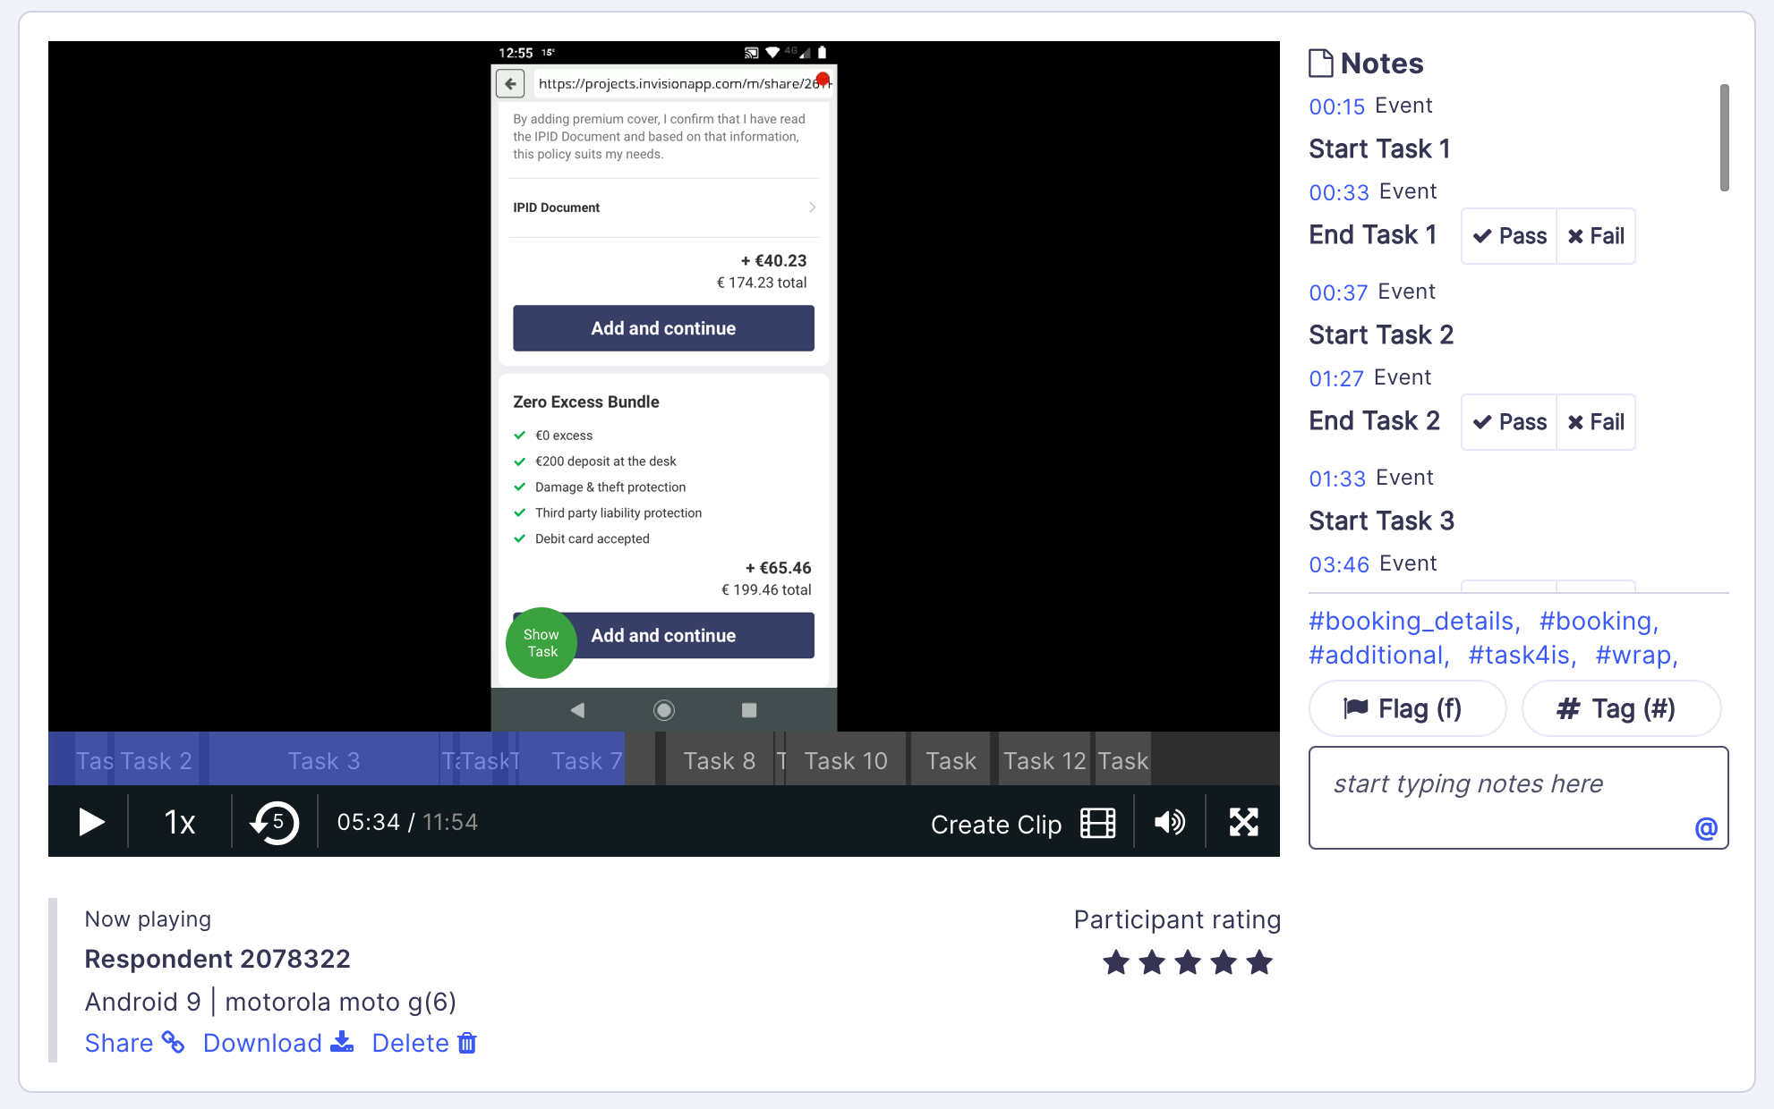Delete the respondent recording
This screenshot has width=1774, height=1109.
click(x=424, y=1043)
